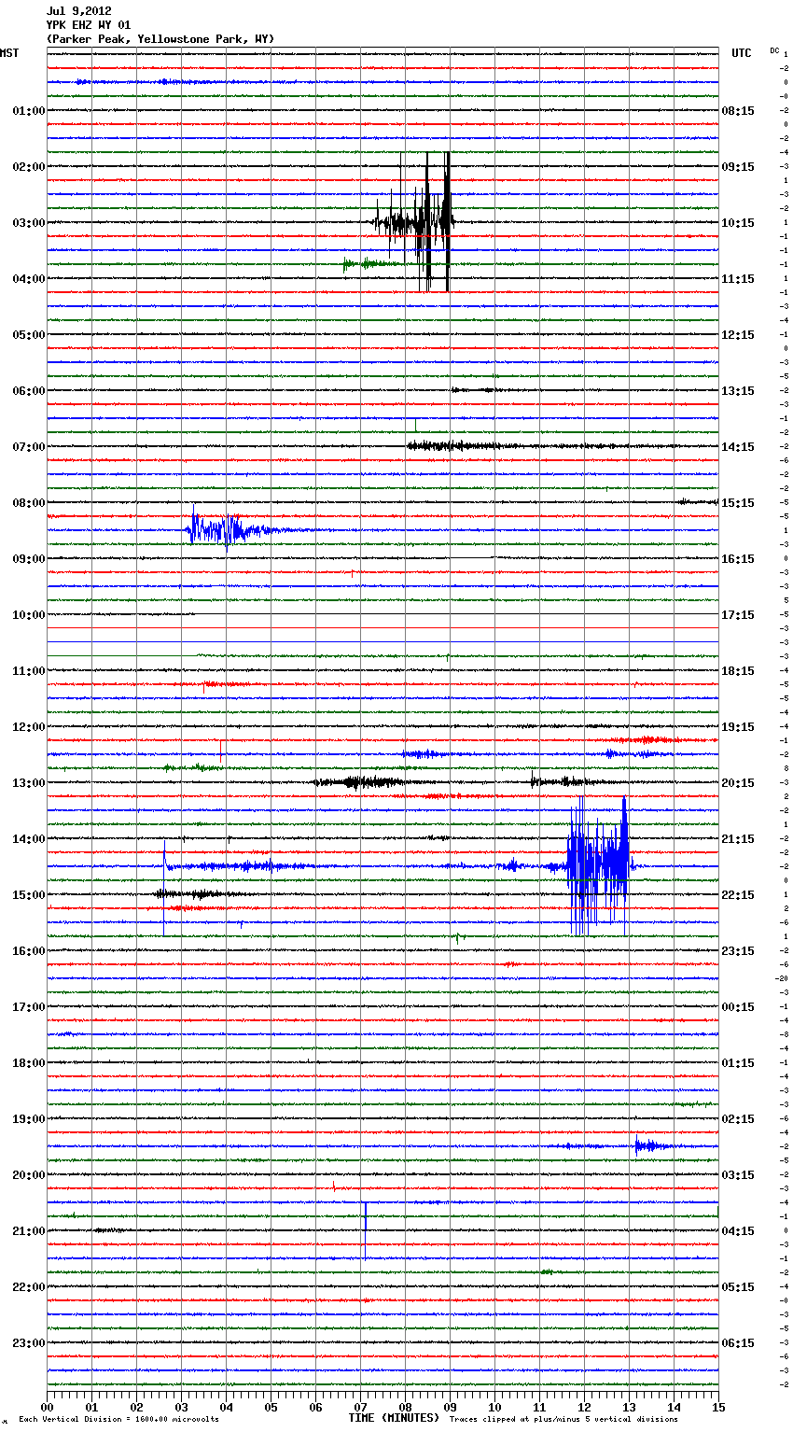Click the 18:15 UTC row label
The height and width of the screenshot is (1432, 793).
(x=738, y=671)
